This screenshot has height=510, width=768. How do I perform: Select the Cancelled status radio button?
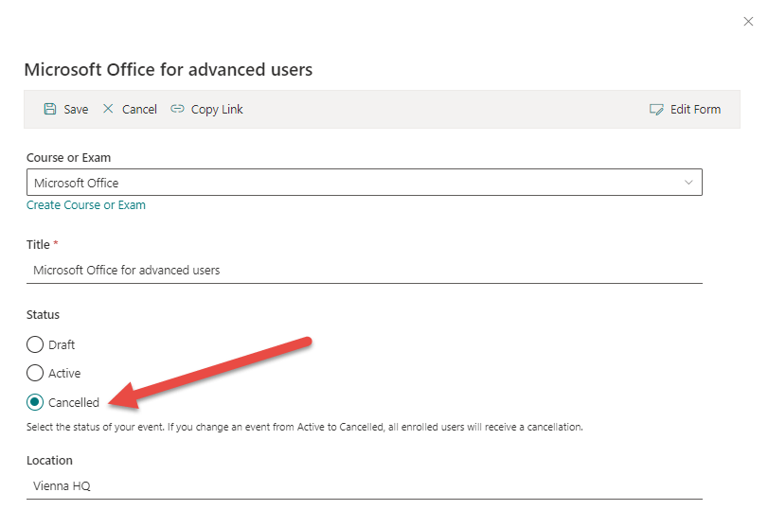click(x=35, y=402)
